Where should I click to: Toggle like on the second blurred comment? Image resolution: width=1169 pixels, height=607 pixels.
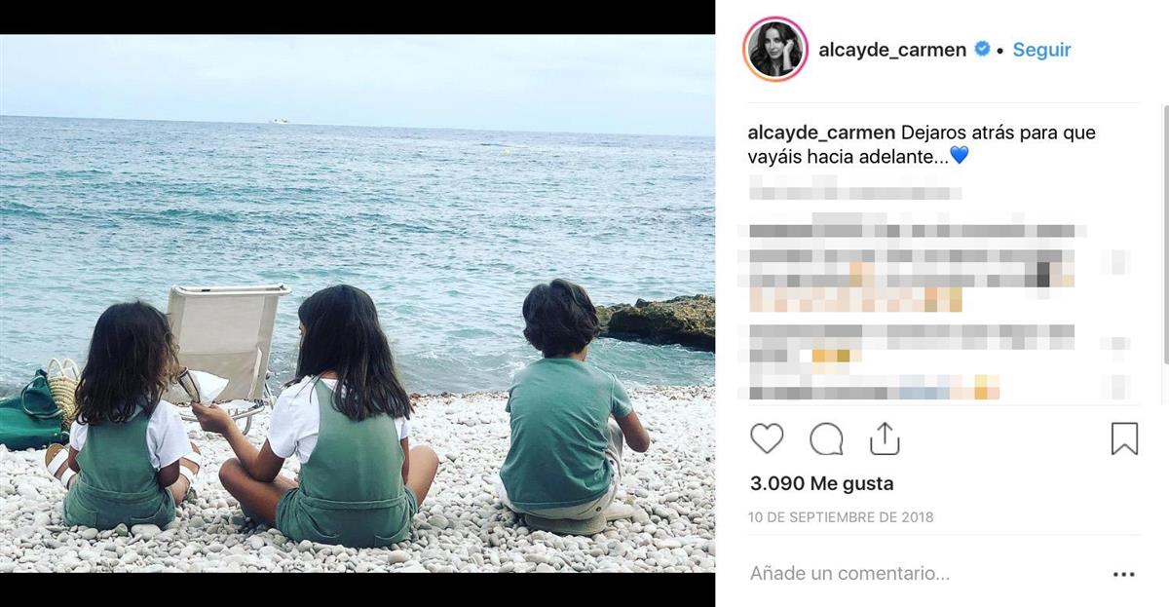tap(1120, 344)
